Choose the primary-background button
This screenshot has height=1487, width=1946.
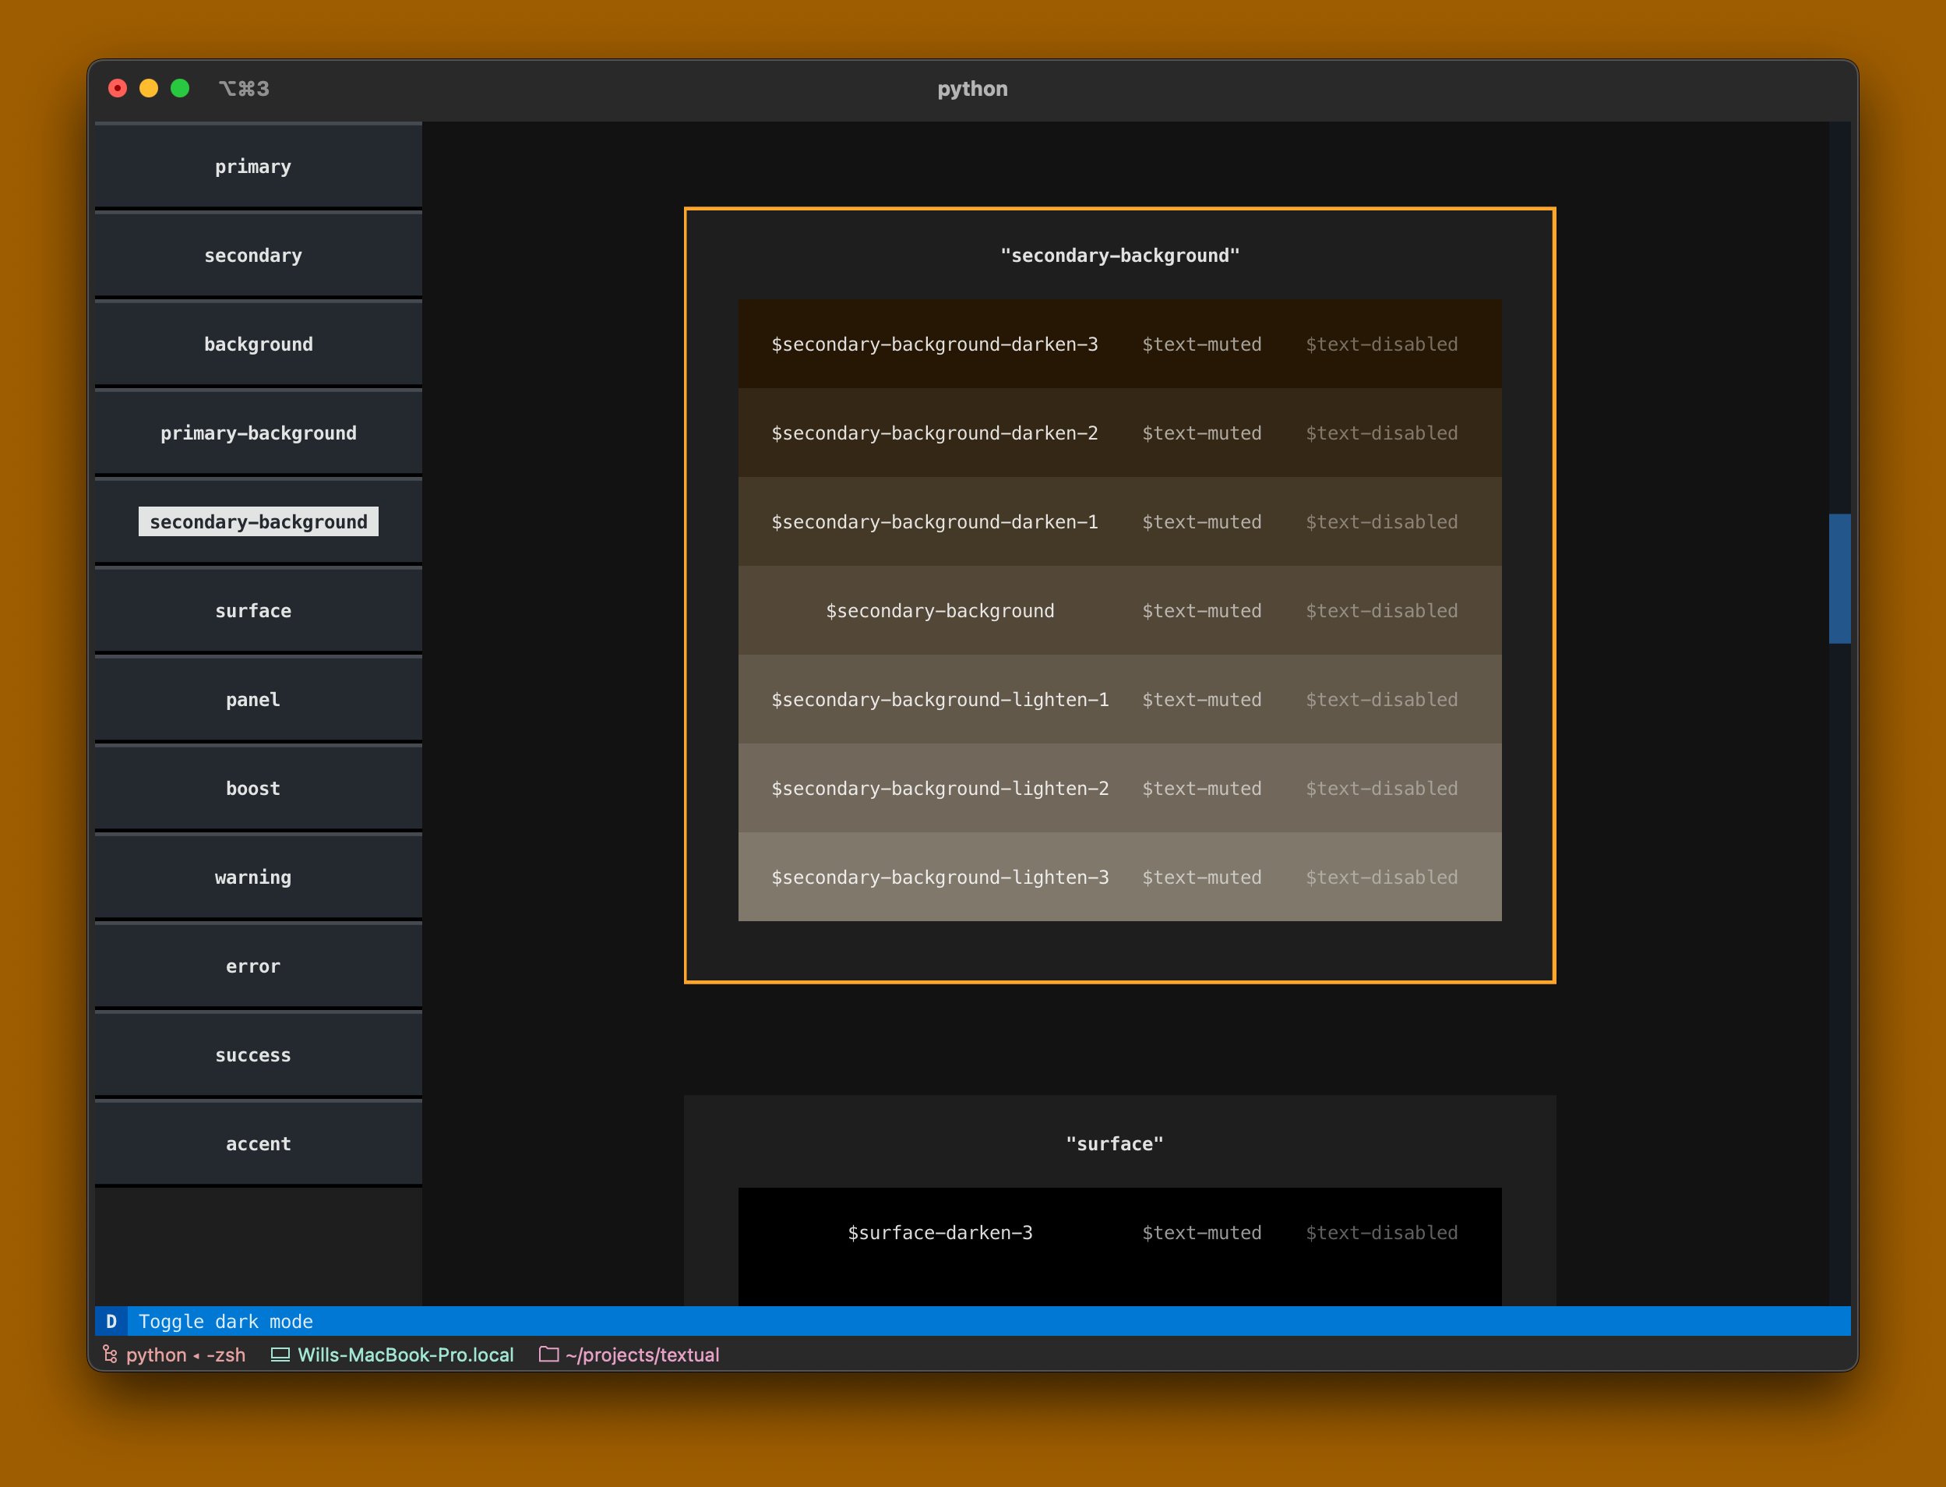[x=259, y=433]
